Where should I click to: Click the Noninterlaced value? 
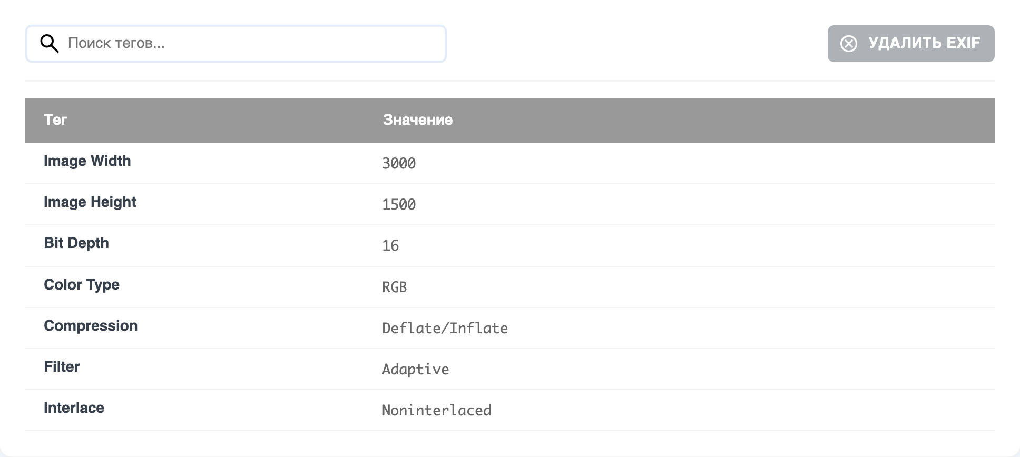[x=437, y=411]
